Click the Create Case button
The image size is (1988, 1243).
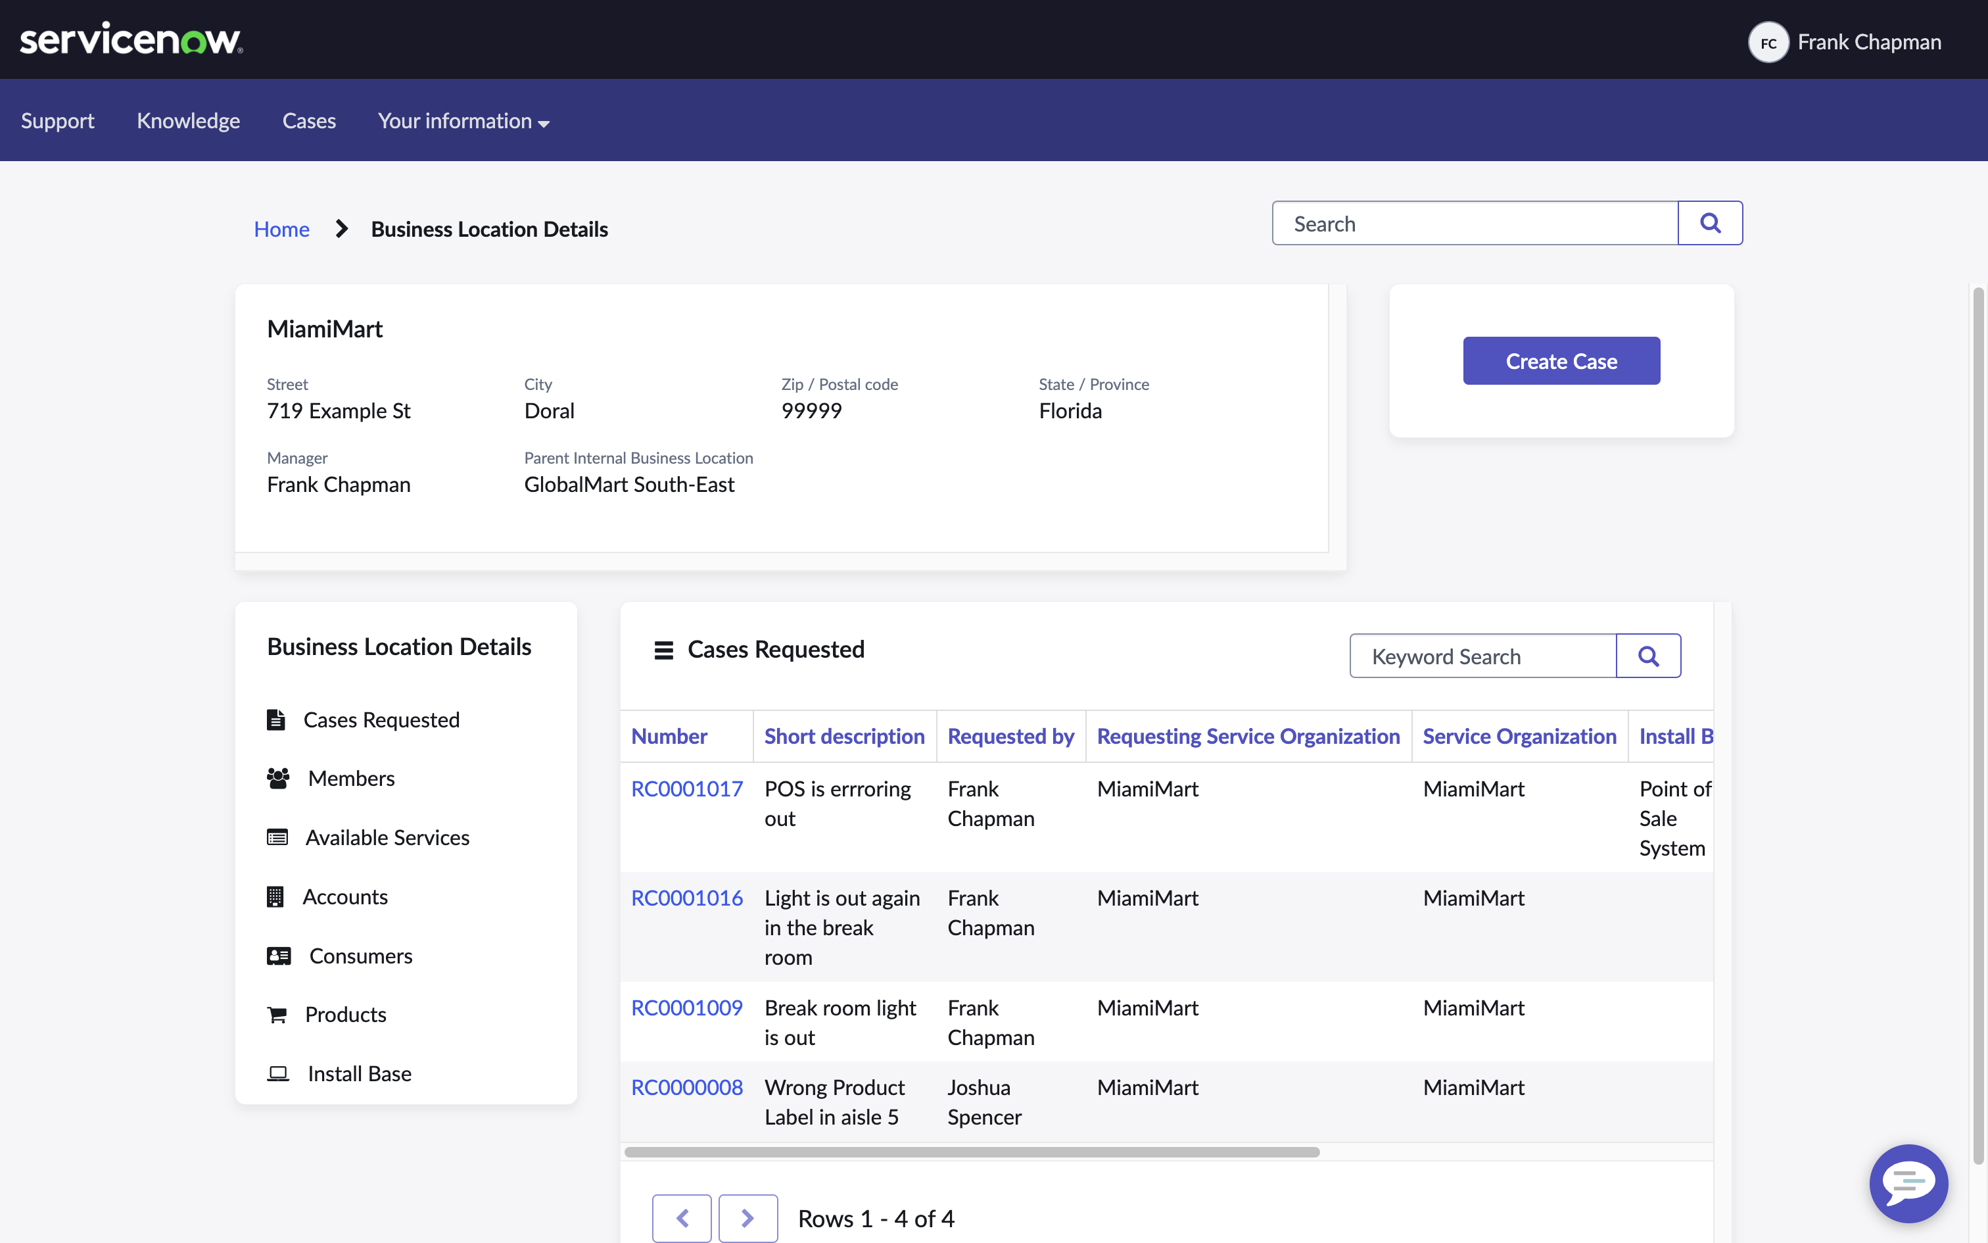point(1561,361)
